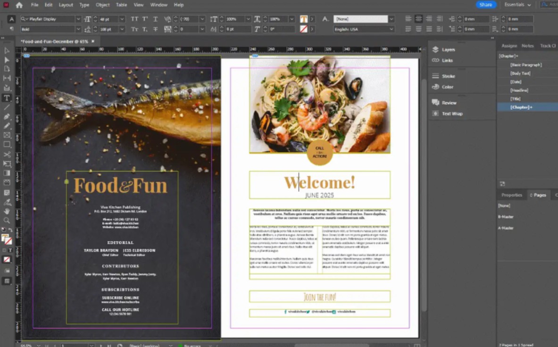558x347 pixels.
Task: Choose the Zoom tool
Action: 7,220
